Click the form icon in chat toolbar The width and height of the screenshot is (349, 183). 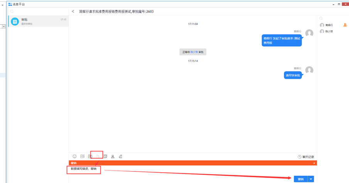[105, 156]
